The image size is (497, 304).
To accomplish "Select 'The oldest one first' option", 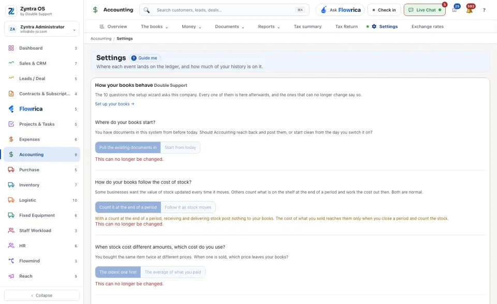I will pyautogui.click(x=118, y=272).
